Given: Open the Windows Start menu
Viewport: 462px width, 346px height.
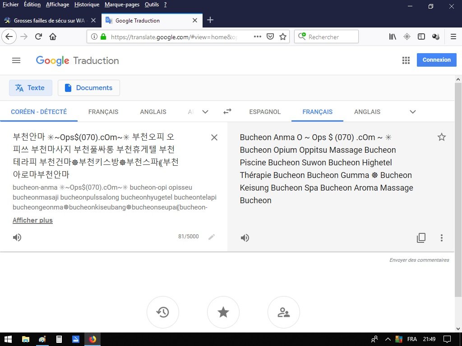Looking at the screenshot, I should pyautogui.click(x=8, y=339).
